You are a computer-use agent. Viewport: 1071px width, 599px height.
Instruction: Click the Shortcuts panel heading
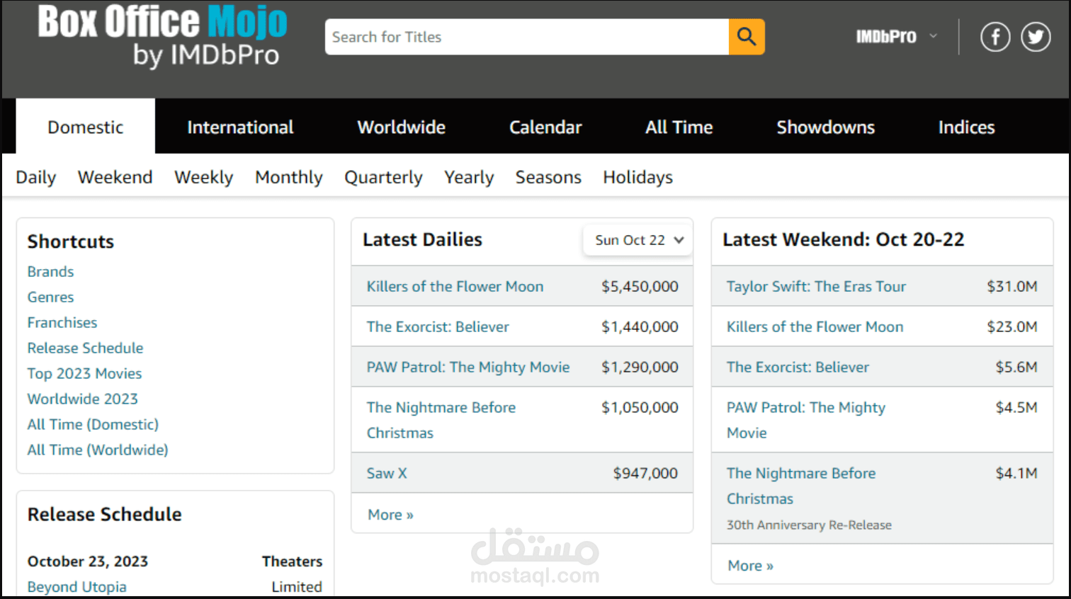(70, 242)
